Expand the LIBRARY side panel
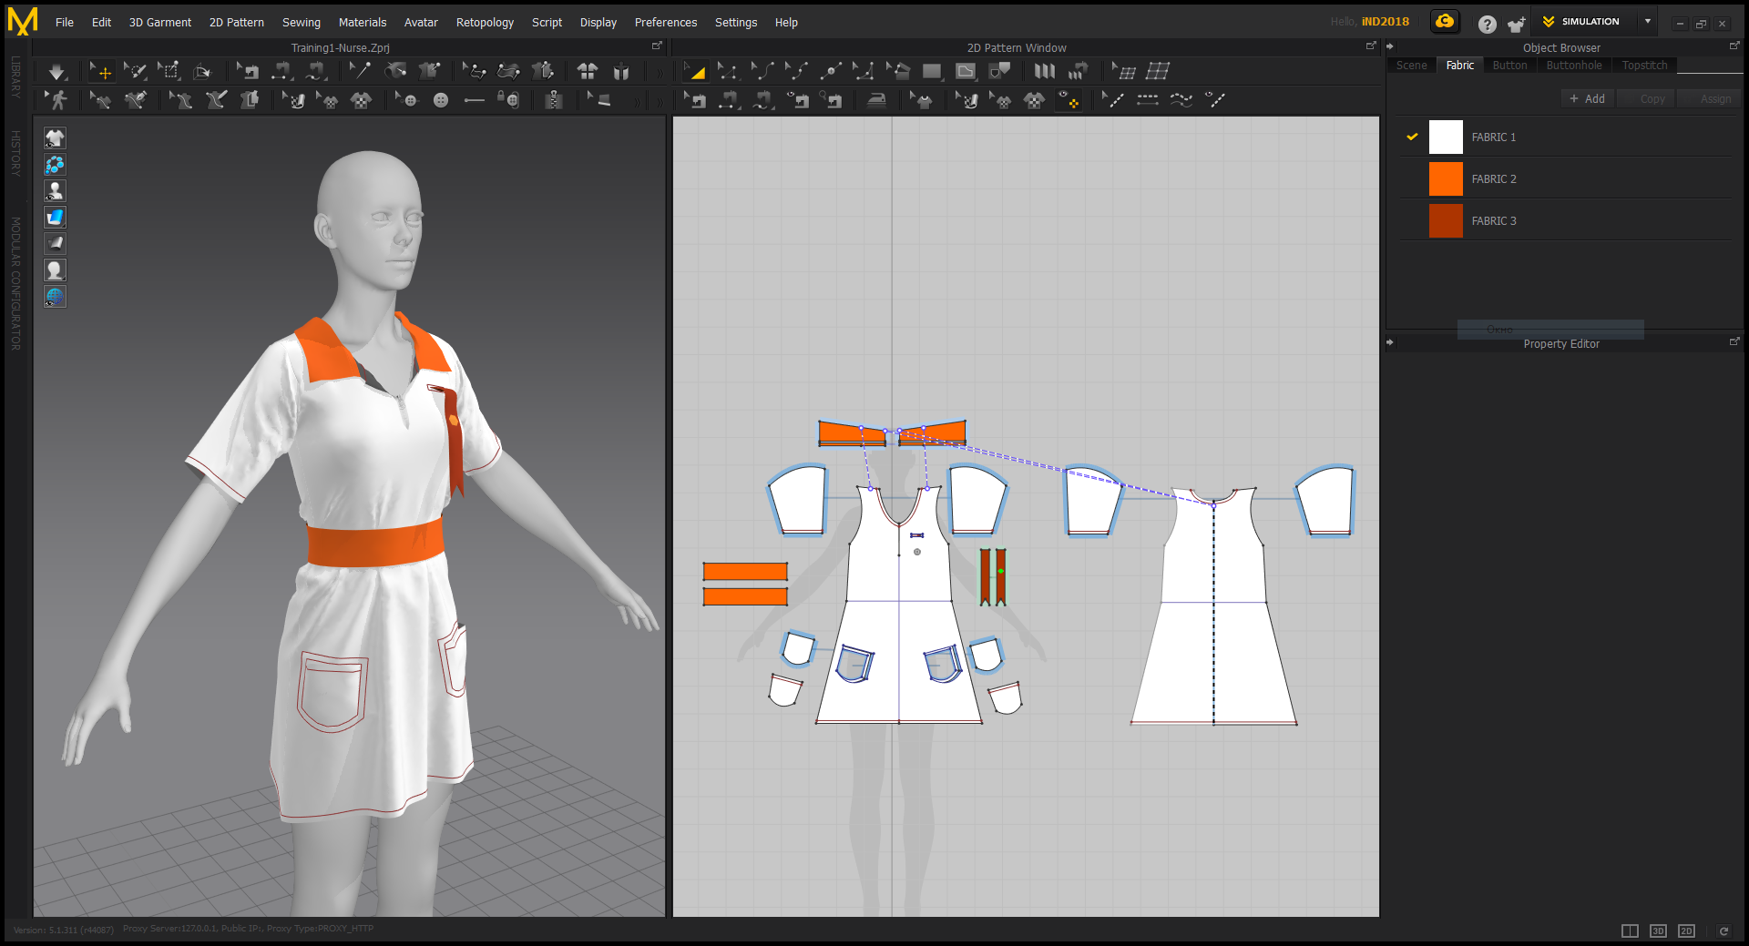Screen dimensions: 1749x946 pos(15,76)
